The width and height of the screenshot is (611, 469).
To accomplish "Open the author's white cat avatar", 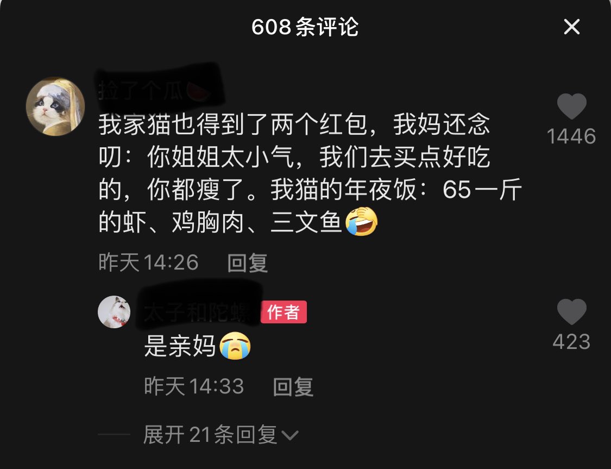I will 114,311.
